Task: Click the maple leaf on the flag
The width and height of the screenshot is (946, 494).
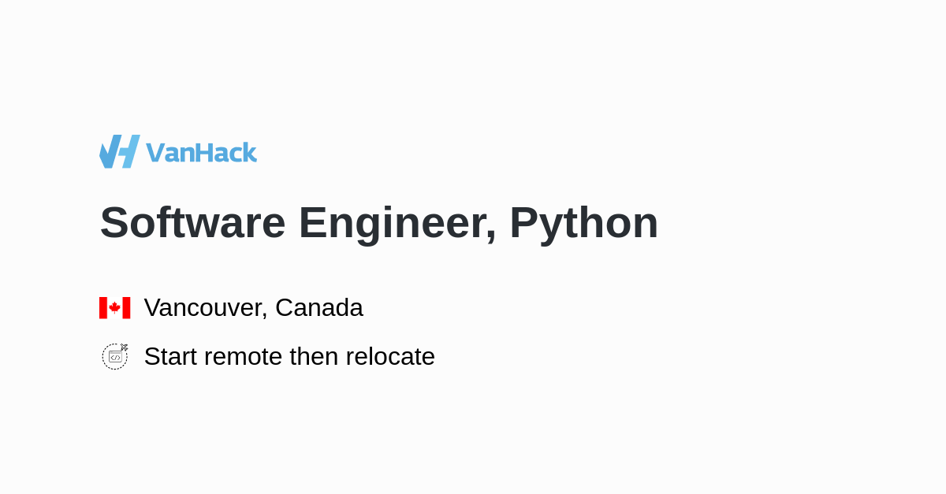Action: click(114, 308)
